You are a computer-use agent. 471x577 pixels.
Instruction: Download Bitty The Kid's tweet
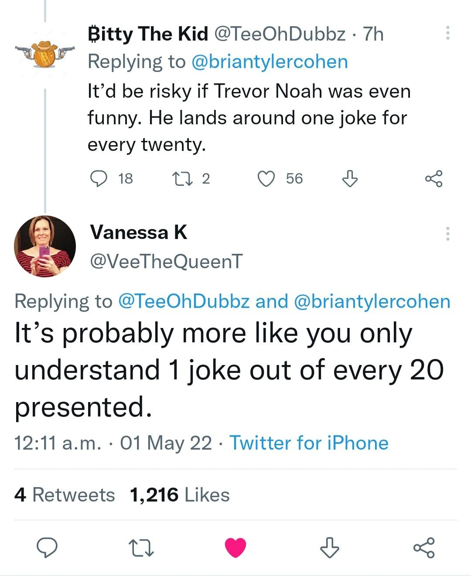click(x=349, y=178)
